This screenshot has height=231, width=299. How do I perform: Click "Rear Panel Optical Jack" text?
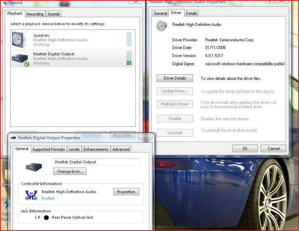tap(73, 217)
